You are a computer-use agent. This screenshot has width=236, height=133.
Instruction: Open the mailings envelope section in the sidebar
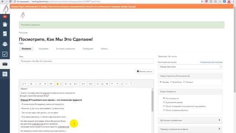click(5, 64)
